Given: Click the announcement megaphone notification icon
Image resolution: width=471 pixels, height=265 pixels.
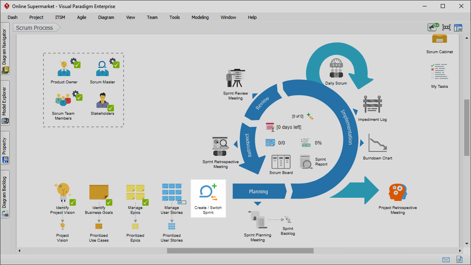Looking at the screenshot, I should pos(433,27).
